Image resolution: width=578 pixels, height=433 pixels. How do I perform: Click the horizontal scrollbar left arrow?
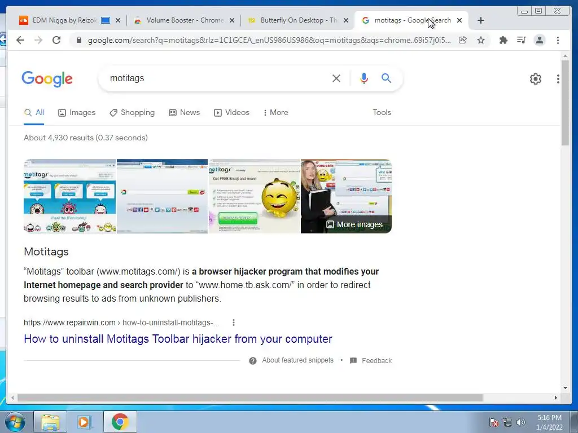(x=12, y=397)
